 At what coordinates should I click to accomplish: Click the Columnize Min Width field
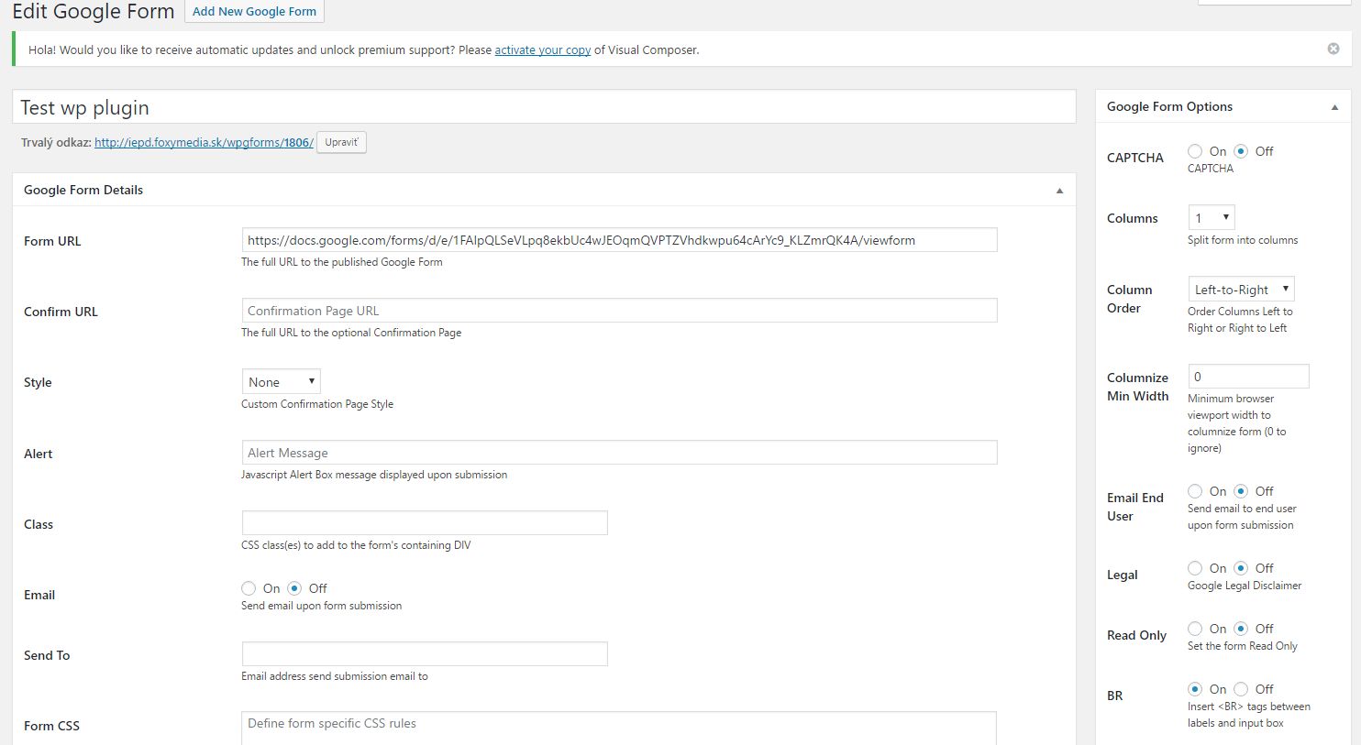coord(1248,377)
